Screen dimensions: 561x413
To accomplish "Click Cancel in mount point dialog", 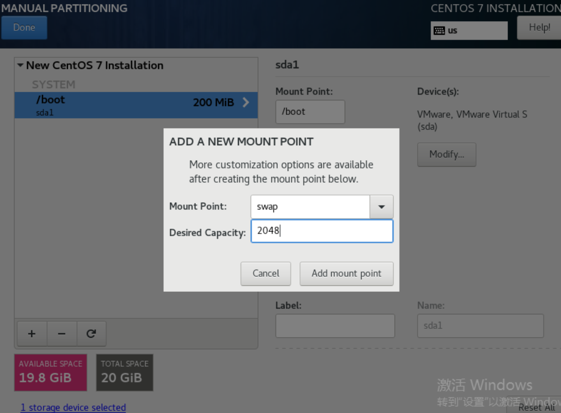I will tap(266, 273).
